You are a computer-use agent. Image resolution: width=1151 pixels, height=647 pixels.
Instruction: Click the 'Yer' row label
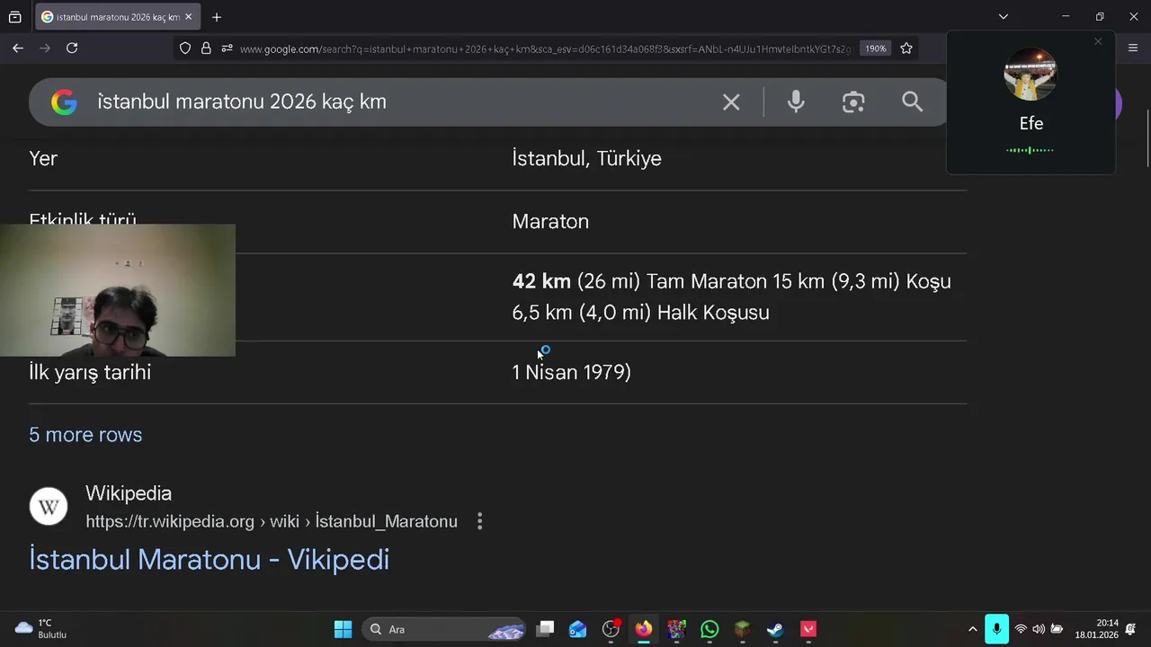(x=43, y=159)
